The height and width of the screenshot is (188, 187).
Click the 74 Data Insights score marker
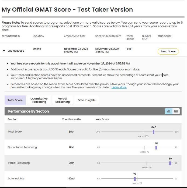pyautogui.click(x=135, y=179)
